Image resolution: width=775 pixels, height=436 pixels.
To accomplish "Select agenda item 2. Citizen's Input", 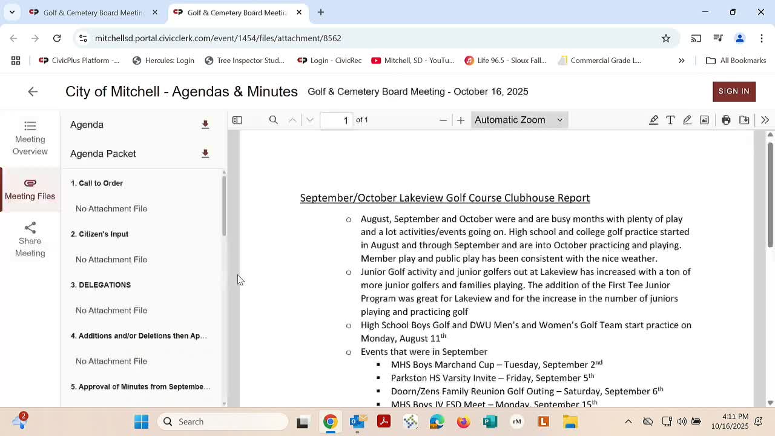I will (99, 234).
